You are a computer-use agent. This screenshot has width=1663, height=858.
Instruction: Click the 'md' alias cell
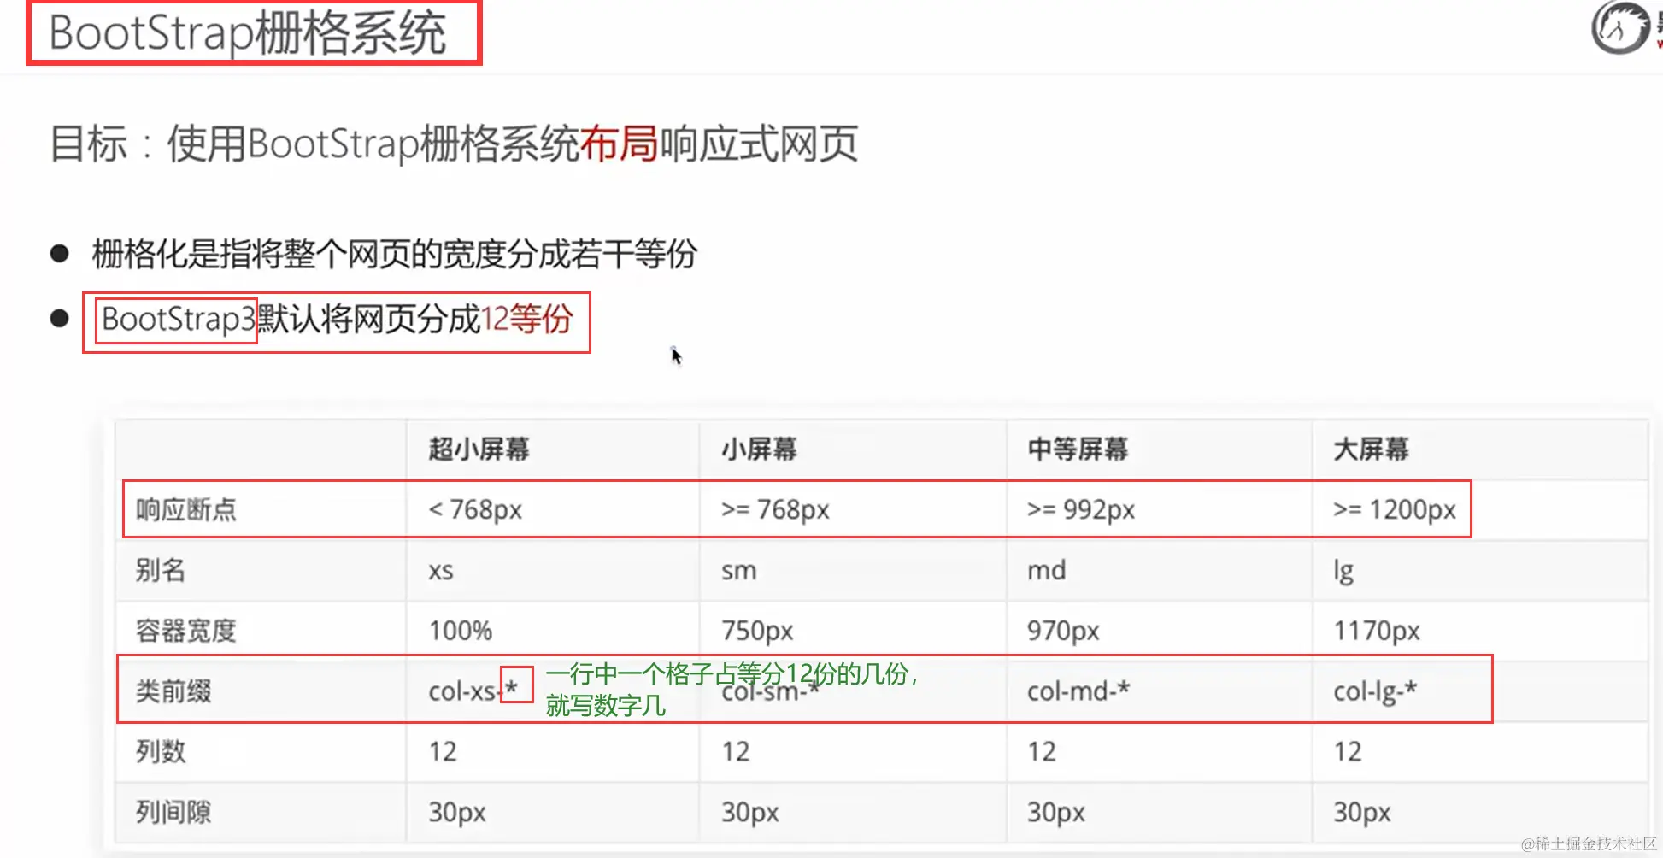pos(1046,570)
